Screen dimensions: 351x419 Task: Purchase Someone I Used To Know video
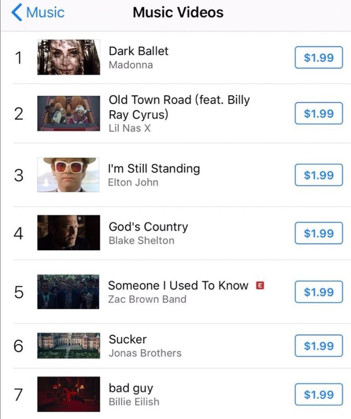click(x=318, y=292)
